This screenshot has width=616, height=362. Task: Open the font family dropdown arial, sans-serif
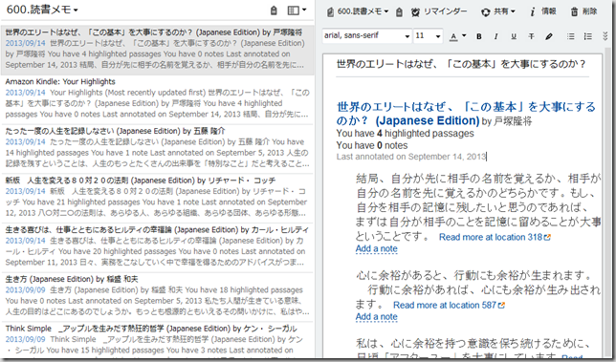[366, 36]
